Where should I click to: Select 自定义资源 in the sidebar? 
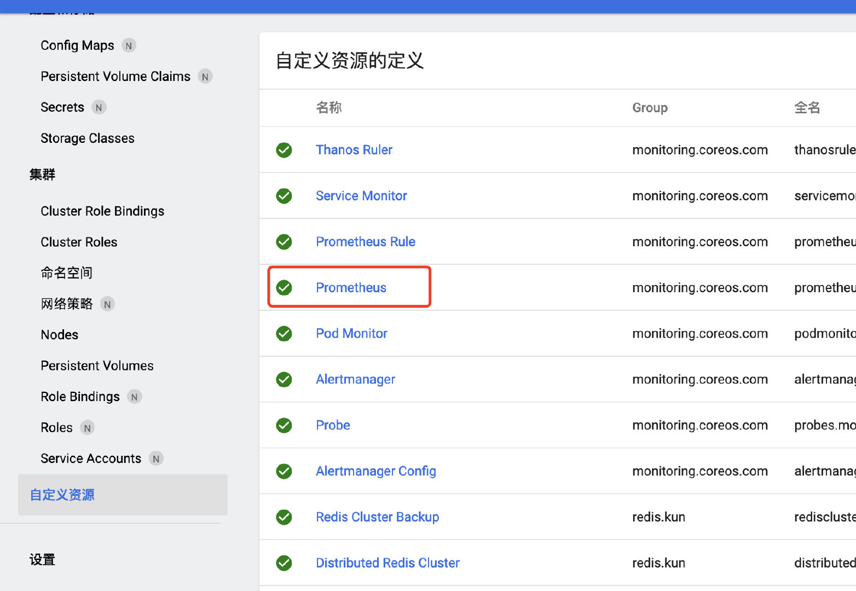(62, 494)
